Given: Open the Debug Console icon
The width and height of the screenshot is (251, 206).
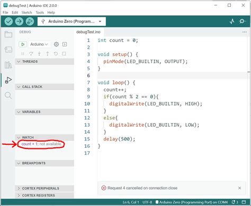Looking at the screenshot, I should point(65,44).
